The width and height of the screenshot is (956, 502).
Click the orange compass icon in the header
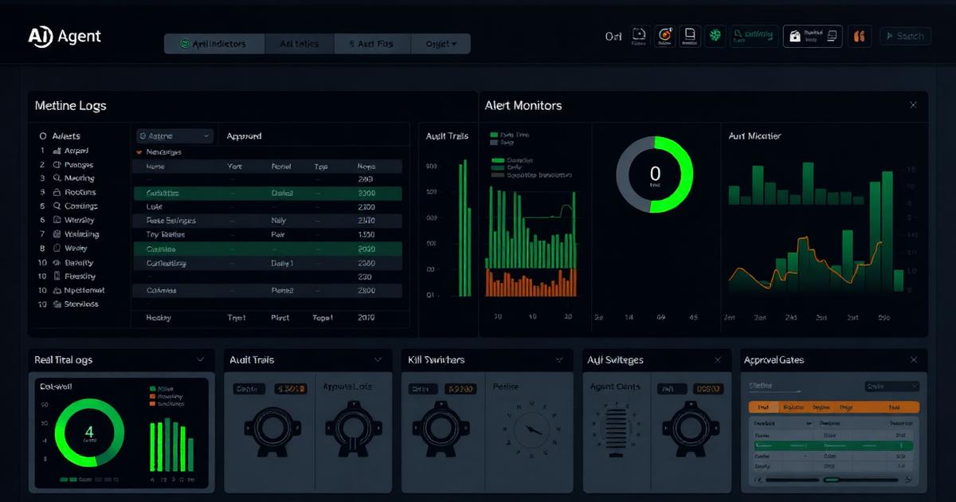(665, 36)
